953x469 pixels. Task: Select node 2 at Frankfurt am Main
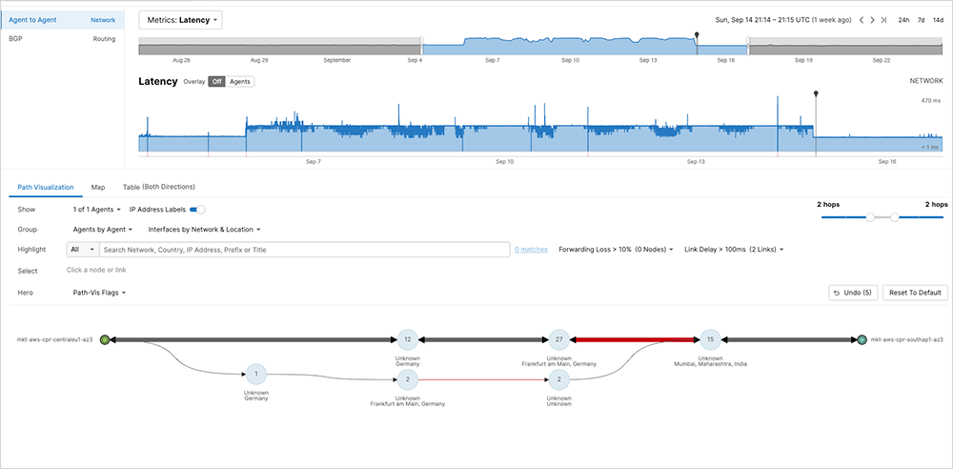(x=407, y=379)
